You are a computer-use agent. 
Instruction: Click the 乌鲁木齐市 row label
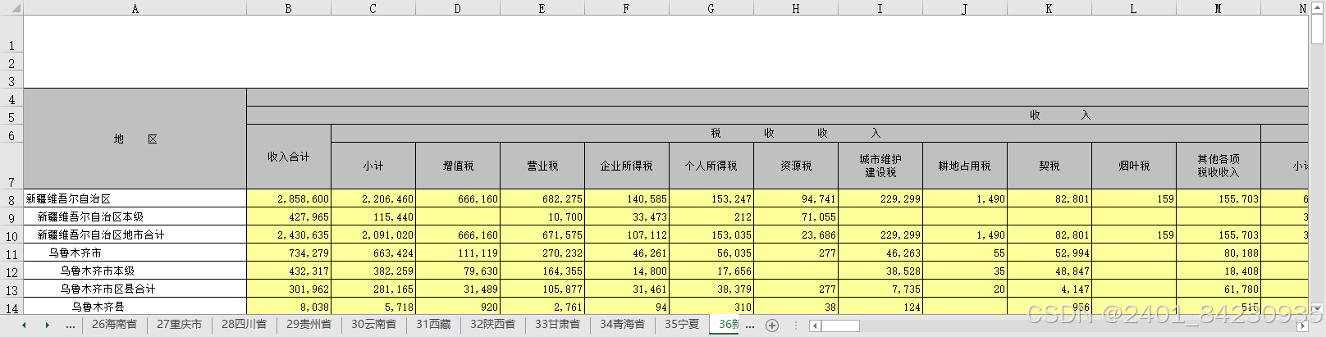click(135, 253)
